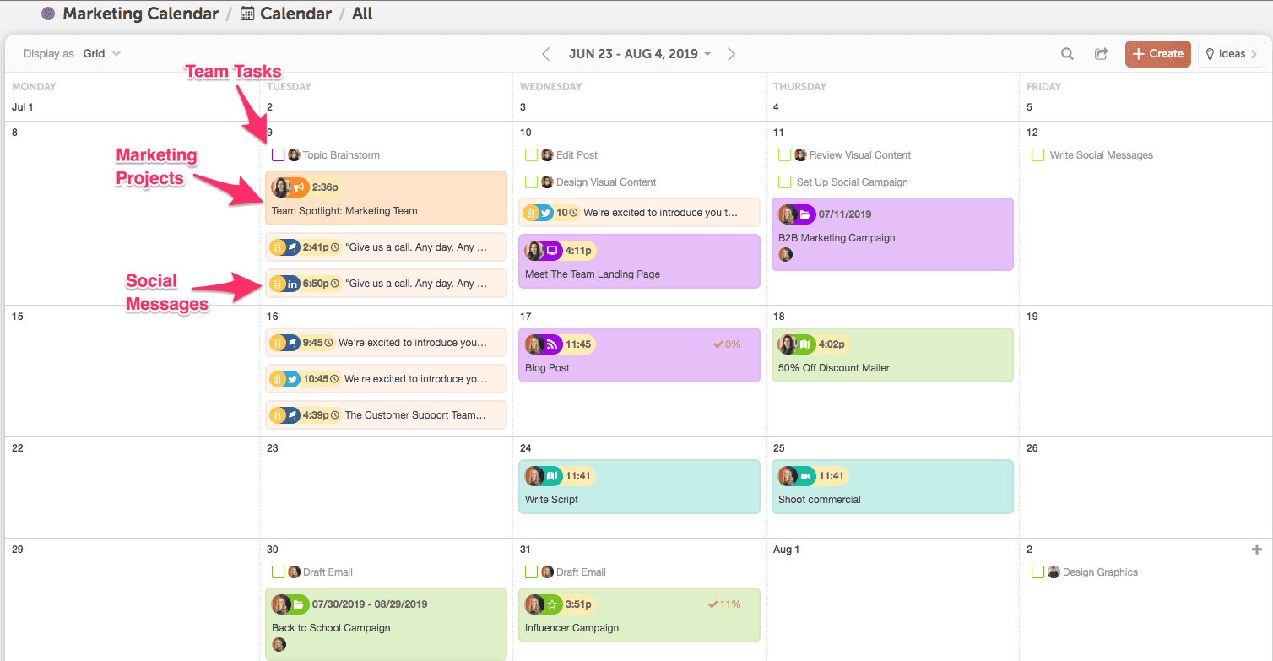Image resolution: width=1273 pixels, height=661 pixels.
Task: Check off the Edit Post task
Action: pos(531,155)
